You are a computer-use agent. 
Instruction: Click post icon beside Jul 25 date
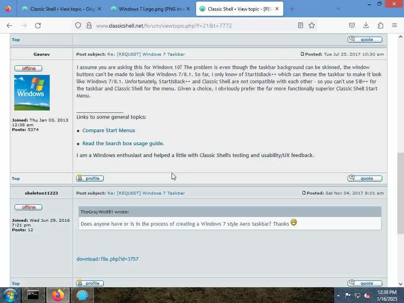pos(302,54)
